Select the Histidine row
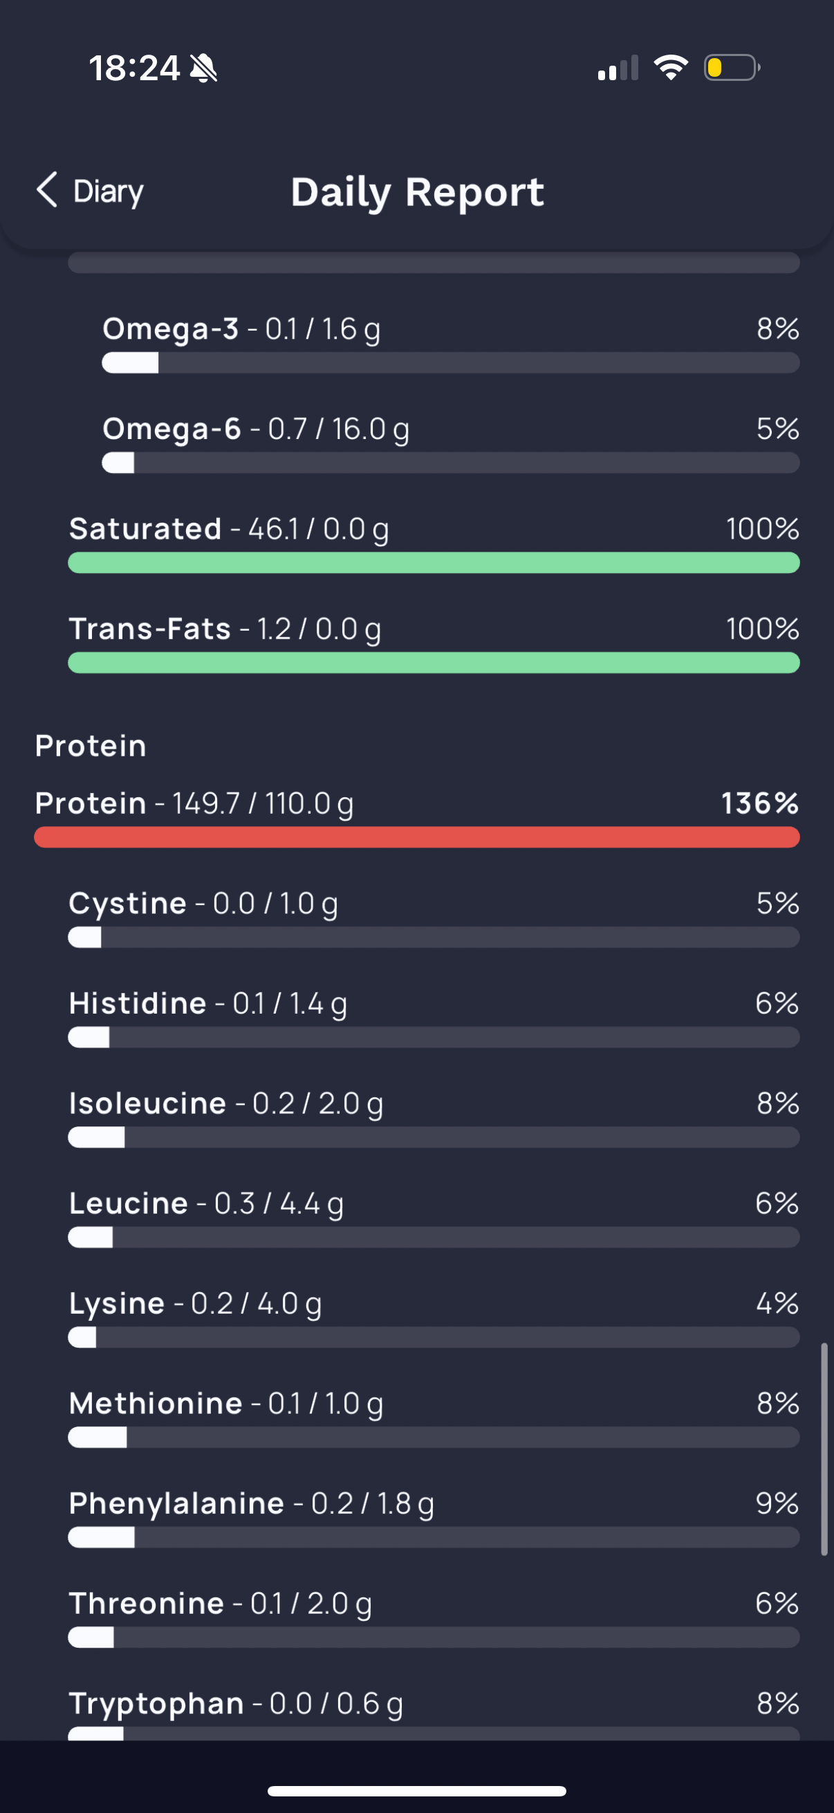This screenshot has height=1813, width=834. [434, 1018]
